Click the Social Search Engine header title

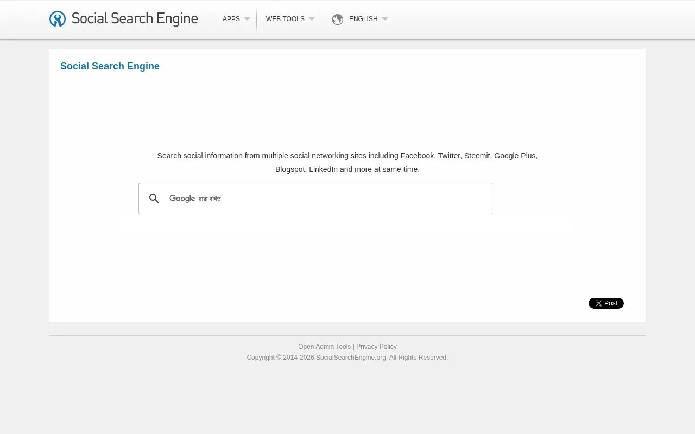click(x=135, y=19)
